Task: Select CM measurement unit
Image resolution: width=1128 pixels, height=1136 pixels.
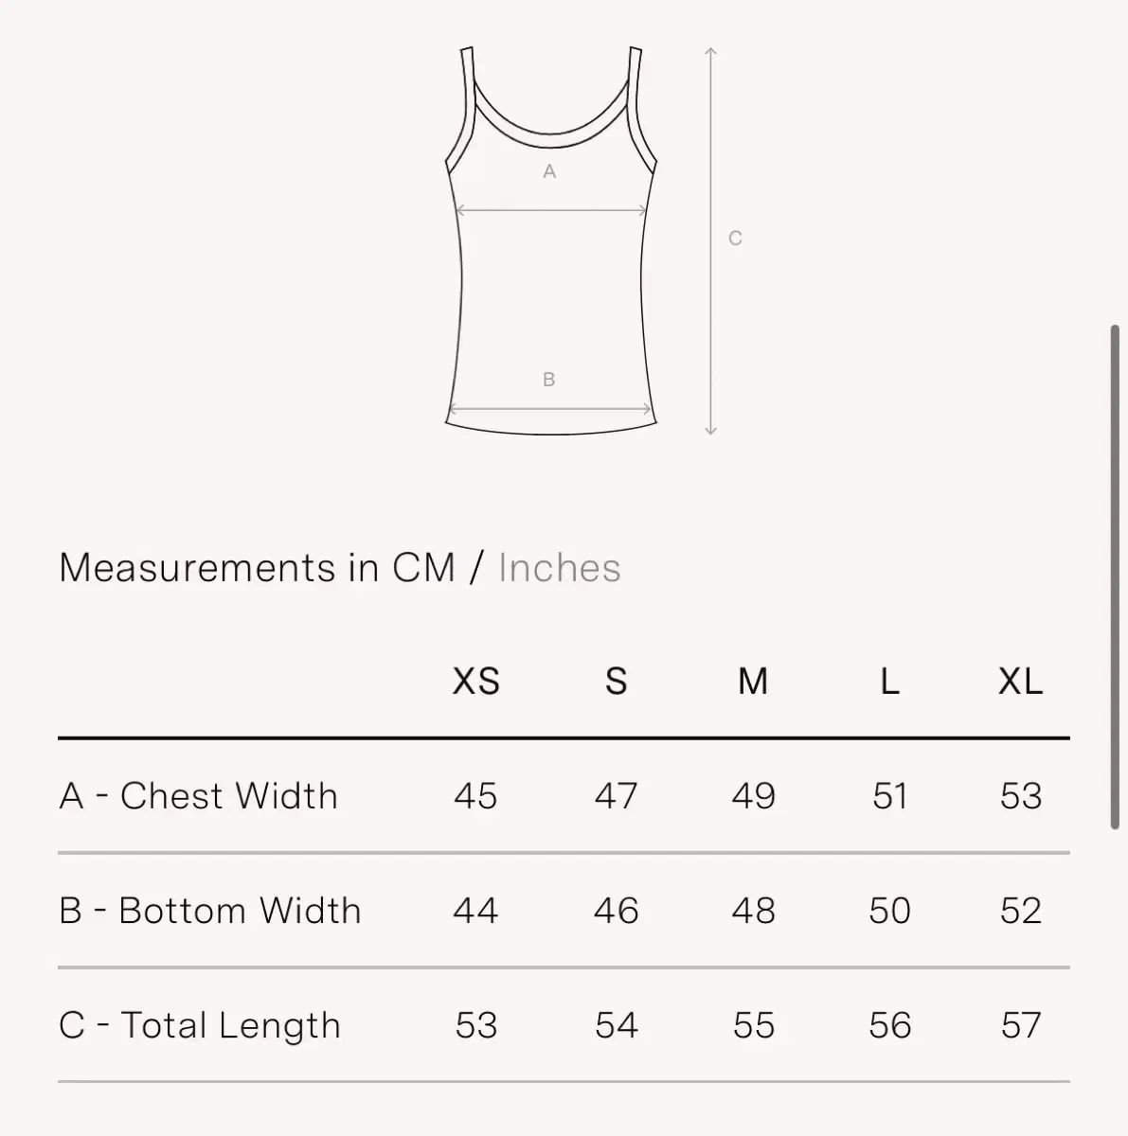Action: (423, 568)
